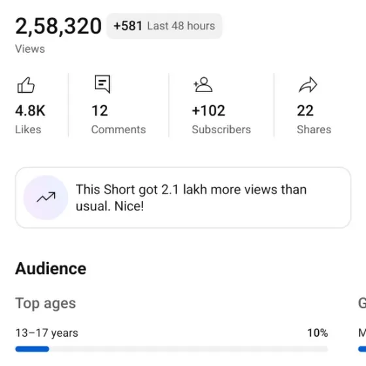Tap the 4.8K likes count
The height and width of the screenshot is (366, 366).
coord(30,110)
